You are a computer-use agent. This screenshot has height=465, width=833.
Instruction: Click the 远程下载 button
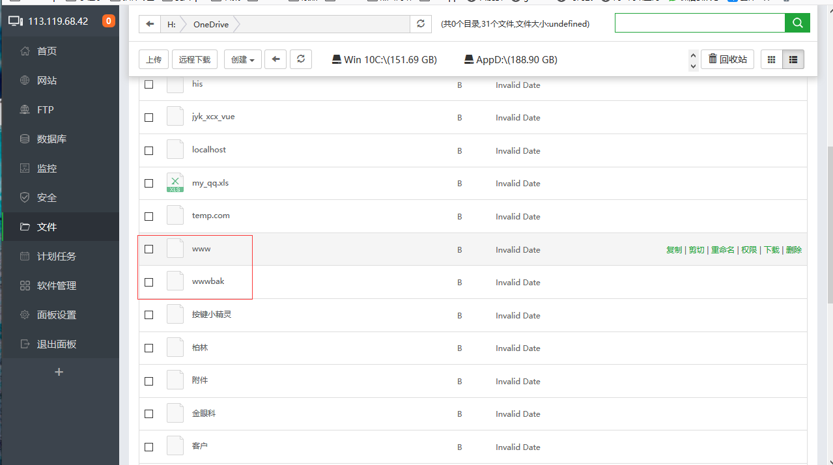coord(195,59)
